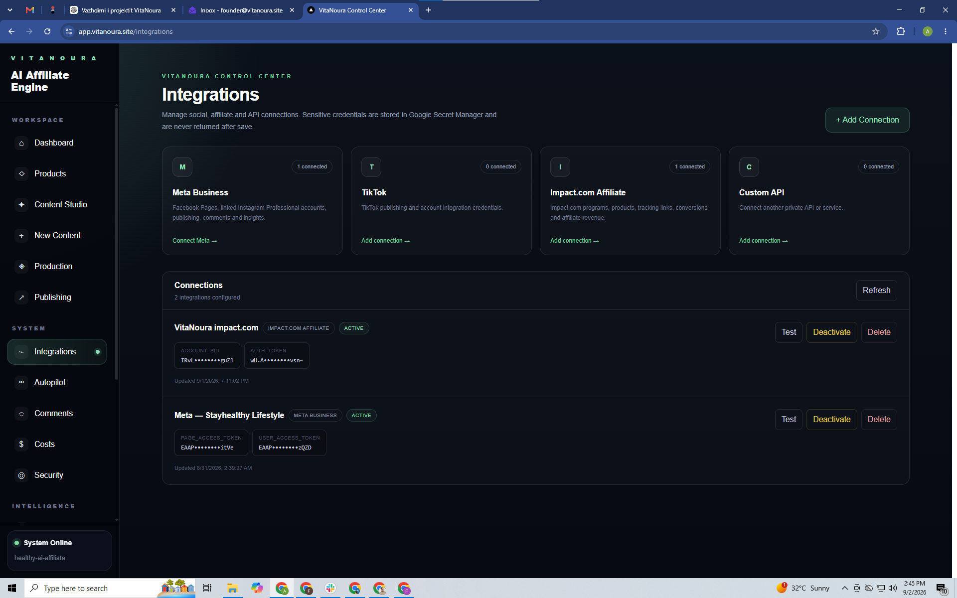Open the Windows Start menu
The height and width of the screenshot is (598, 957).
[12, 589]
